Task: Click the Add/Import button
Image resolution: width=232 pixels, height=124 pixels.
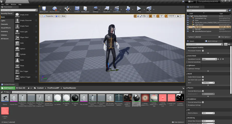Action: click(x=7, y=88)
